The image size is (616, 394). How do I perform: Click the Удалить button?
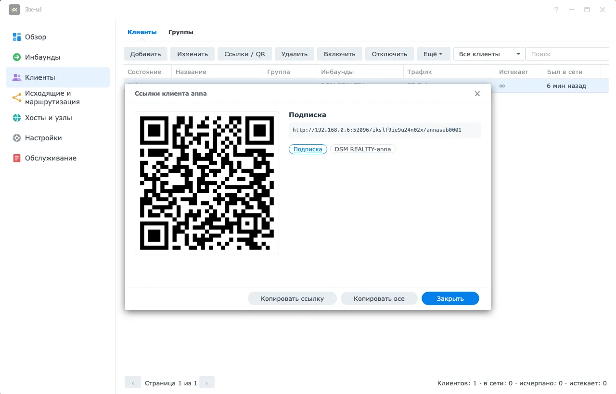(295, 54)
